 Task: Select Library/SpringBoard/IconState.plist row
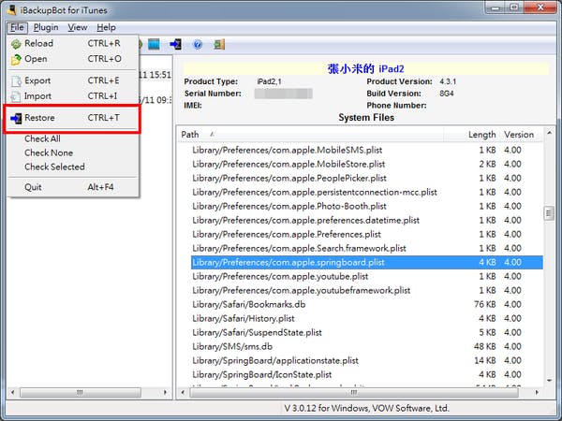(x=367, y=374)
